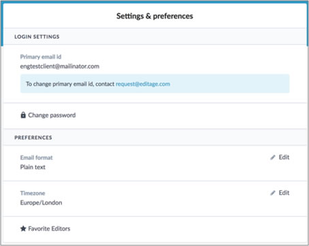Click the Europe/London timezone value
309x246 pixels.
41,202
